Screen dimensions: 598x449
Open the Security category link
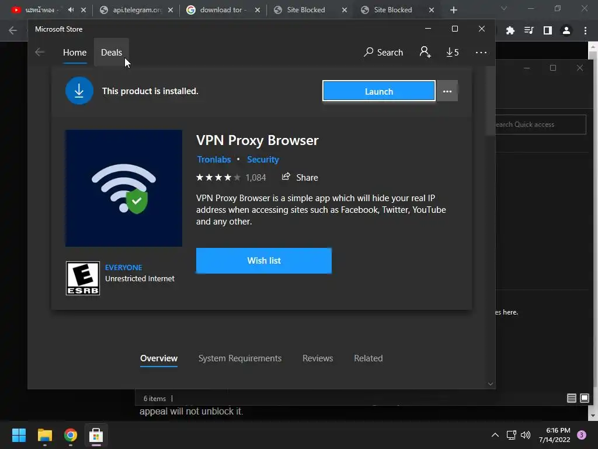[x=263, y=160]
